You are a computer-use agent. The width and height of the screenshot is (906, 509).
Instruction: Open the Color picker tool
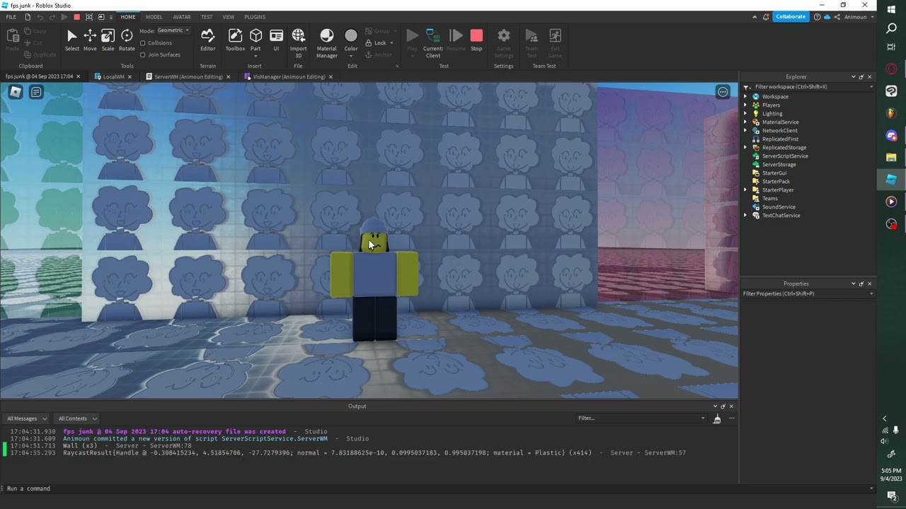351,41
